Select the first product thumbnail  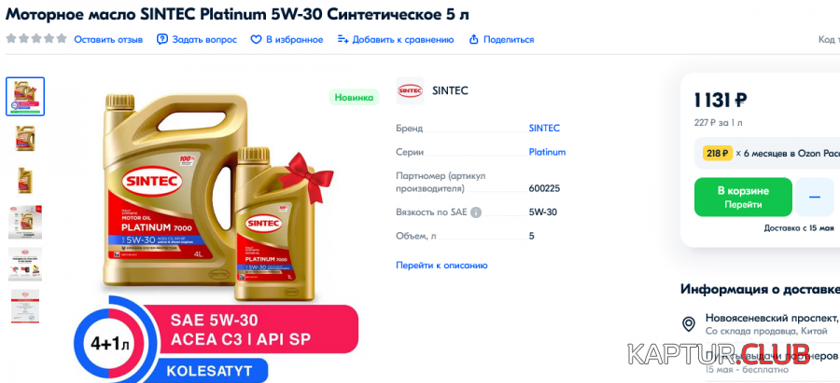pyautogui.click(x=25, y=96)
